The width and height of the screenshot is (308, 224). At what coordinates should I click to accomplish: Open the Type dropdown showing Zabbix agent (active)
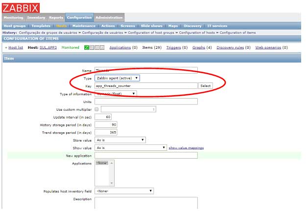(117, 78)
